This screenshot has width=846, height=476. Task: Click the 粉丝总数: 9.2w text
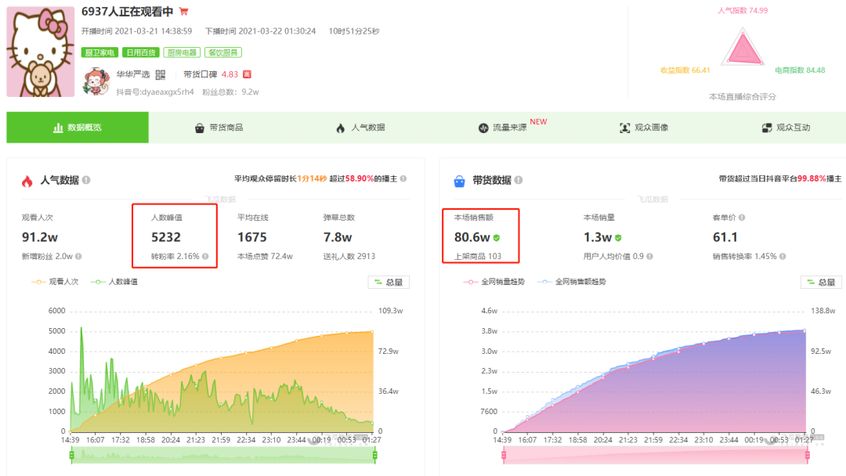(230, 92)
